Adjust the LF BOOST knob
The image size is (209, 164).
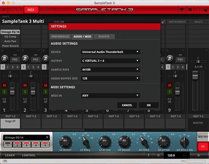coord(65,142)
